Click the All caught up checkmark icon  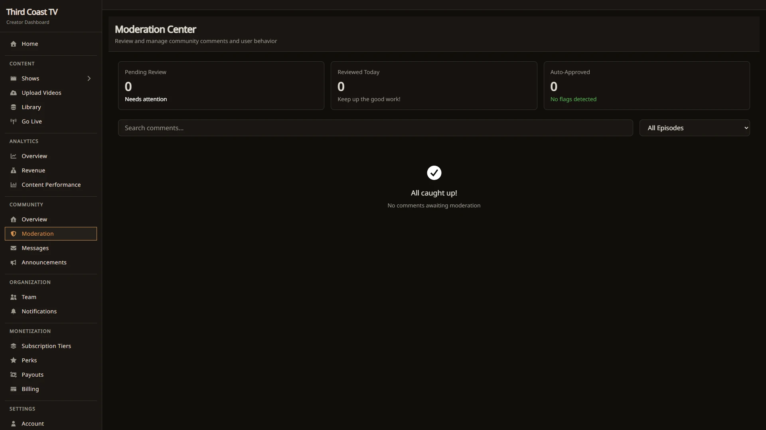coord(434,173)
